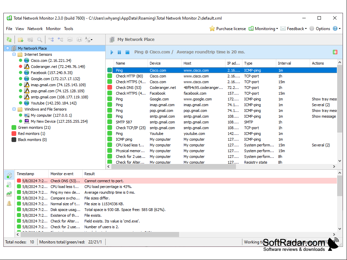Click the add group folder icon
Image resolution: width=347 pixels, height=260 pixels.
(21, 40)
